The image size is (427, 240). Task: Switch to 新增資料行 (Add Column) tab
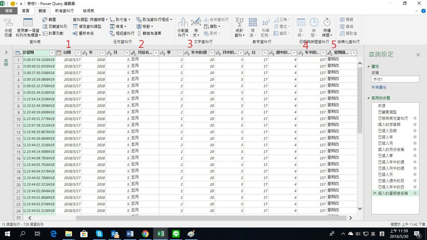click(x=64, y=11)
